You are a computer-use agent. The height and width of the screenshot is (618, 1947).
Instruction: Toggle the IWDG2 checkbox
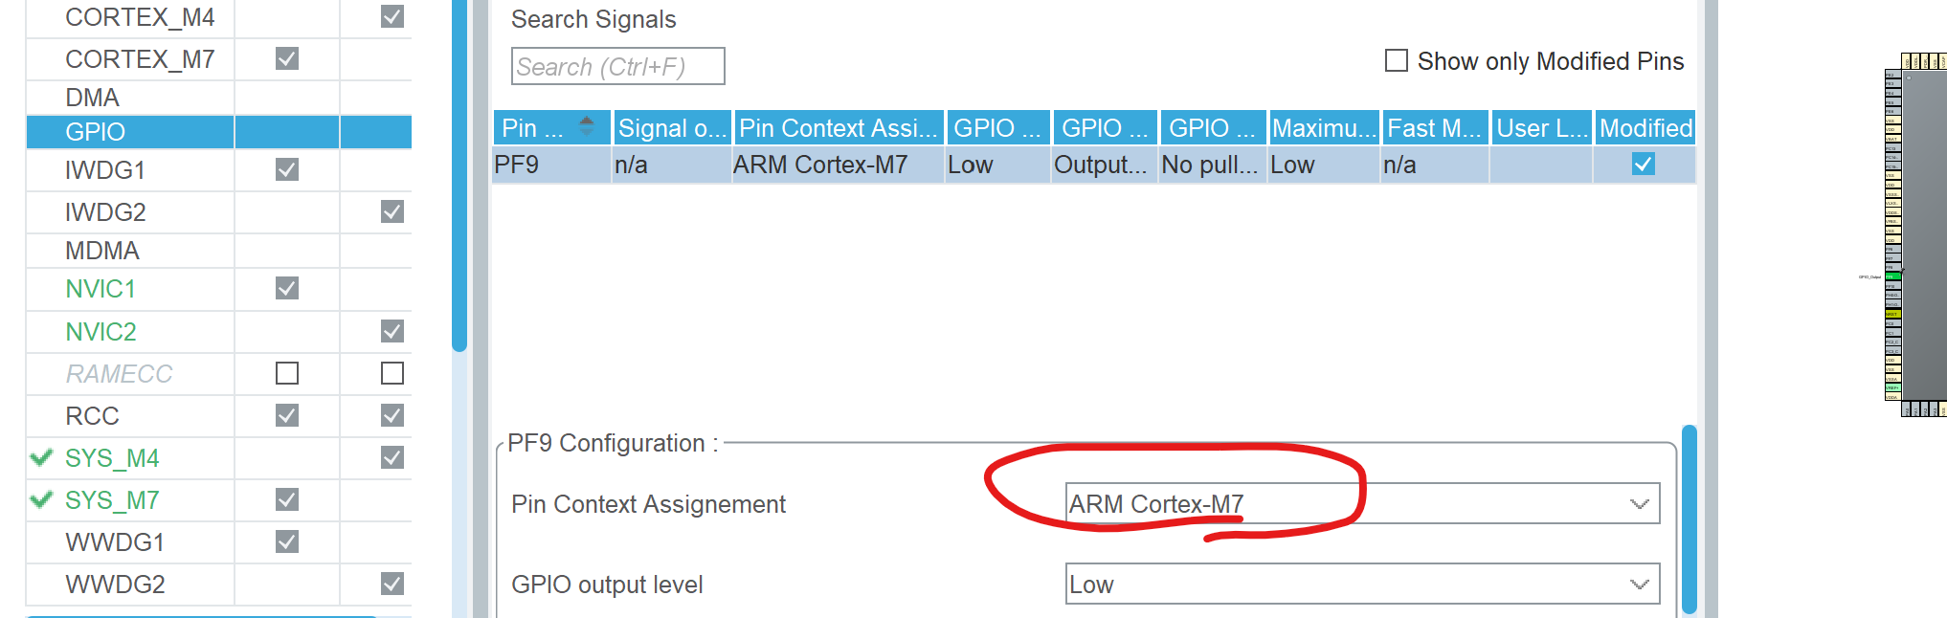392,211
